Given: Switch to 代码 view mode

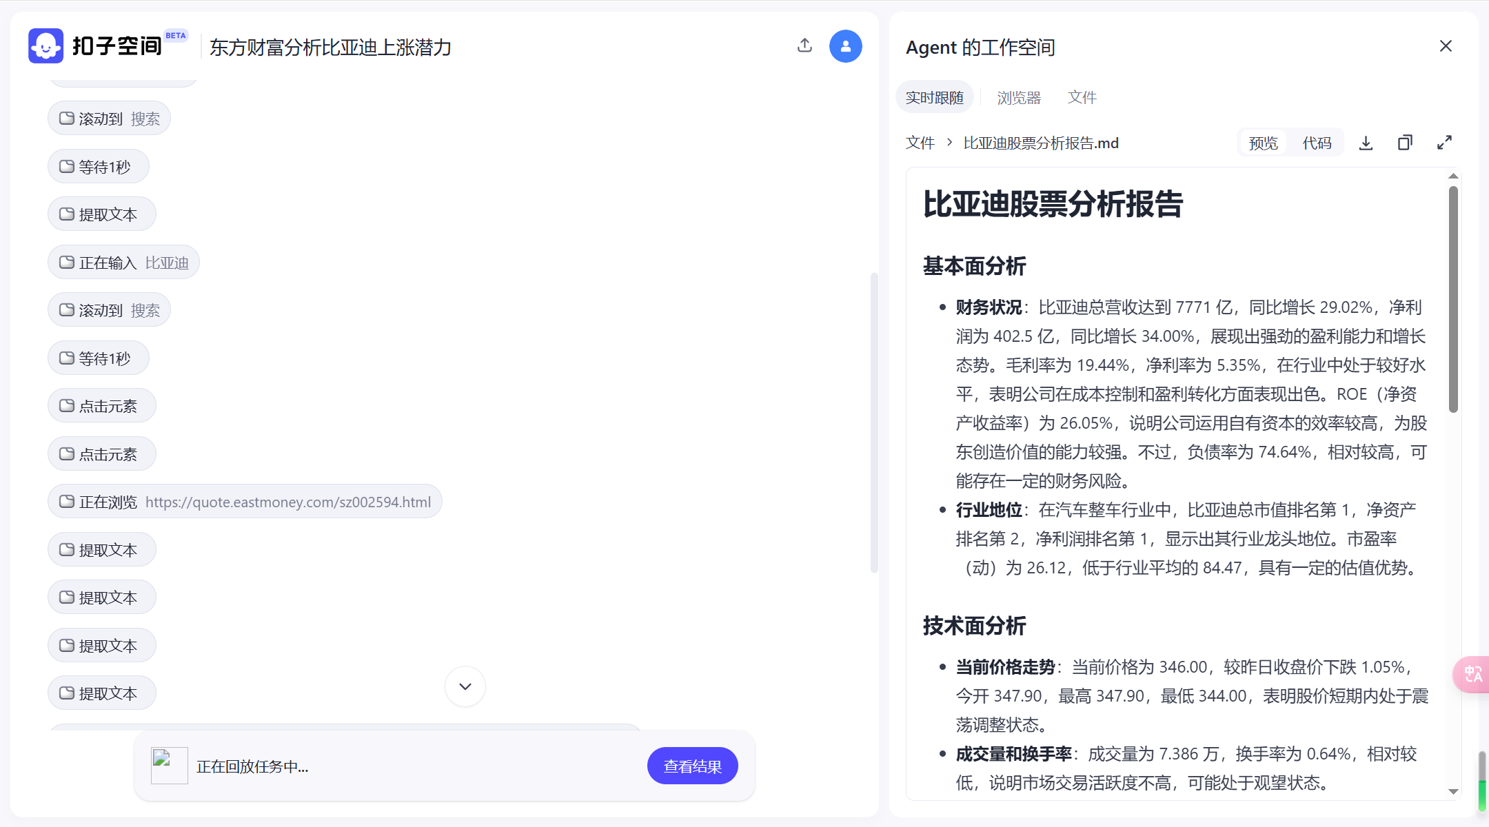Looking at the screenshot, I should pos(1317,143).
